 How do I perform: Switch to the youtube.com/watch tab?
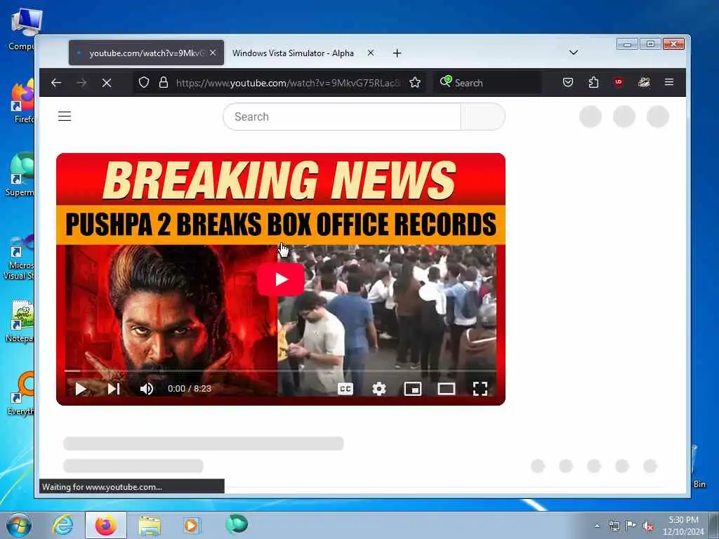tap(146, 53)
